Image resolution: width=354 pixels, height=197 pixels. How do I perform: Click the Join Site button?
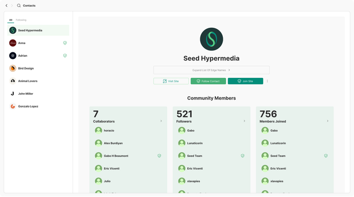[x=246, y=81]
